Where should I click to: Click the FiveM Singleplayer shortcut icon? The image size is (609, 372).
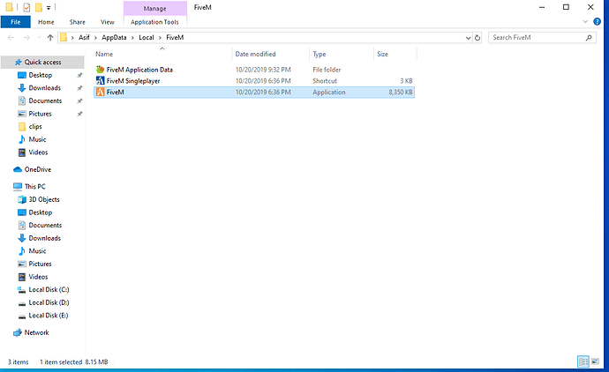[x=100, y=81]
